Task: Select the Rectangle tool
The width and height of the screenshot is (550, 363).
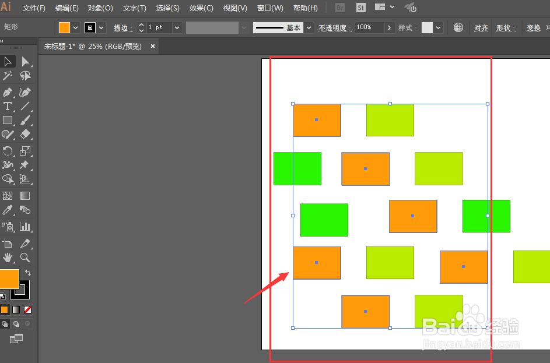Action: pos(8,120)
